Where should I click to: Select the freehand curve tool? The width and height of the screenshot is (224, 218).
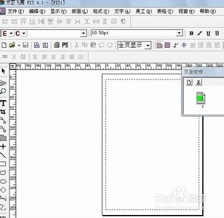point(3,207)
